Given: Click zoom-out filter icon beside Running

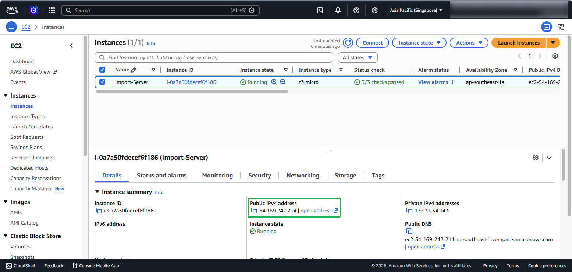Looking at the screenshot, I should 283,82.
